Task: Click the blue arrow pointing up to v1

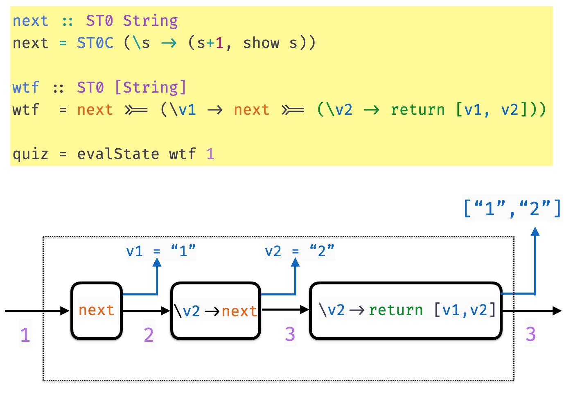Action: pyautogui.click(x=157, y=263)
